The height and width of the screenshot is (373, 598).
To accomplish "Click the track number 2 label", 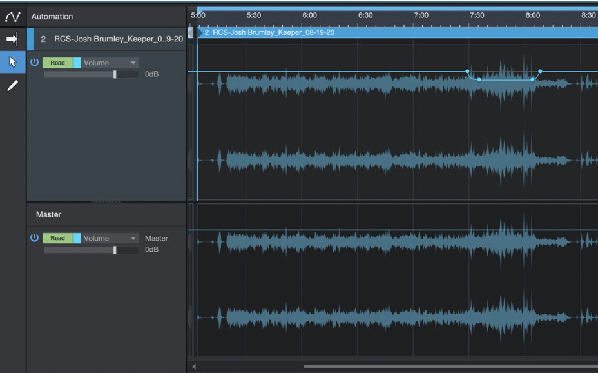I will coord(43,39).
